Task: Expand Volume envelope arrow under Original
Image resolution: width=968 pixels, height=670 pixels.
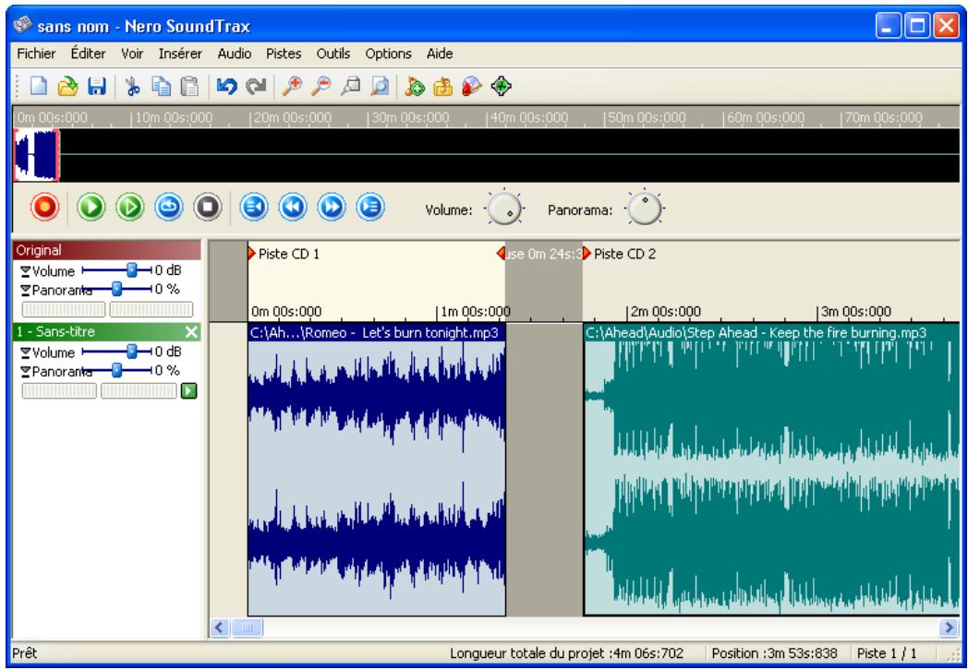Action: pyautogui.click(x=25, y=271)
